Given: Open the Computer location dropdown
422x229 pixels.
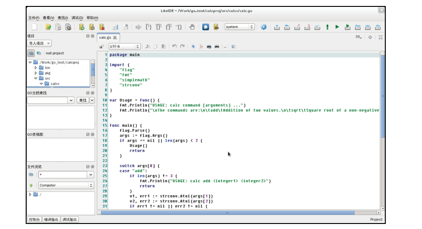Looking at the screenshot, I should click(x=66, y=185).
